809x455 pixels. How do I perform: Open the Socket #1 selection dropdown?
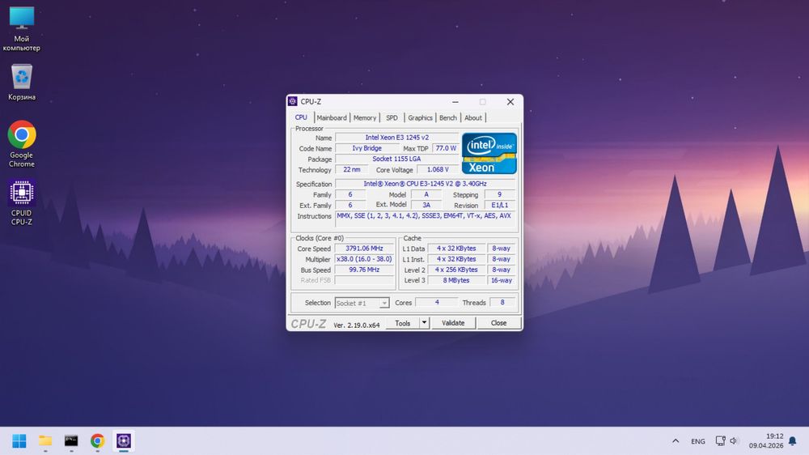pos(362,303)
